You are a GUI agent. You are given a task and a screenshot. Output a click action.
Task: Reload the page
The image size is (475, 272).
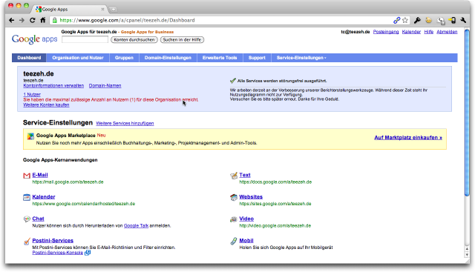33,20
